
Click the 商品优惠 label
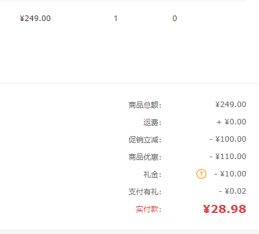pos(145,157)
